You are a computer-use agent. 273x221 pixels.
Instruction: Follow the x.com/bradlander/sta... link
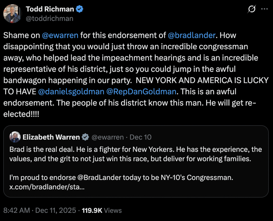coord(47,187)
